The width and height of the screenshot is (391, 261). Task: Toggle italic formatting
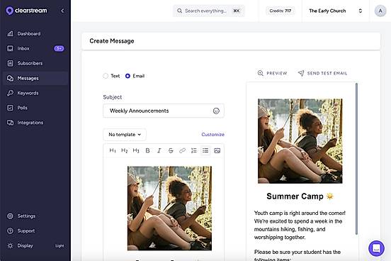159,150
